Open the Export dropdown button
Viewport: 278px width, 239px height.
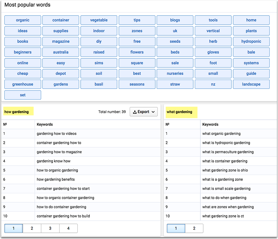tap(143, 112)
